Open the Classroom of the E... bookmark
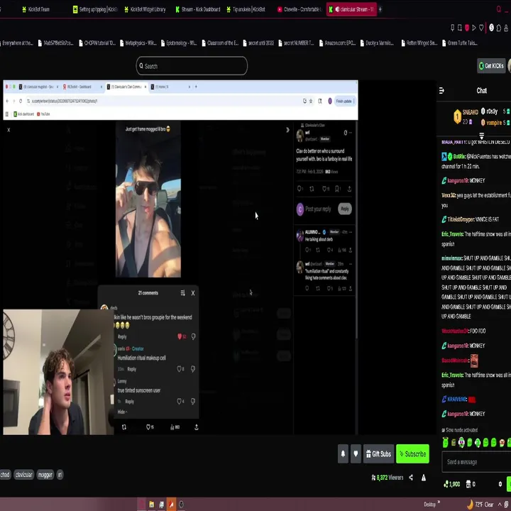Image resolution: width=511 pixels, height=511 pixels. click(x=220, y=43)
